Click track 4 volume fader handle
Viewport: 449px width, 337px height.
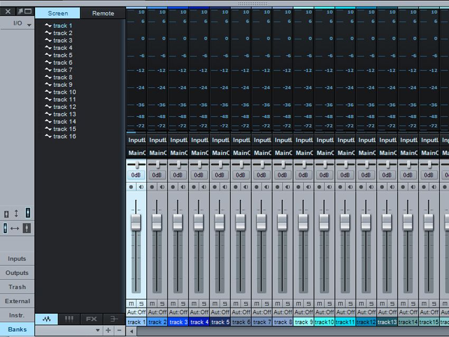pyautogui.click(x=199, y=222)
